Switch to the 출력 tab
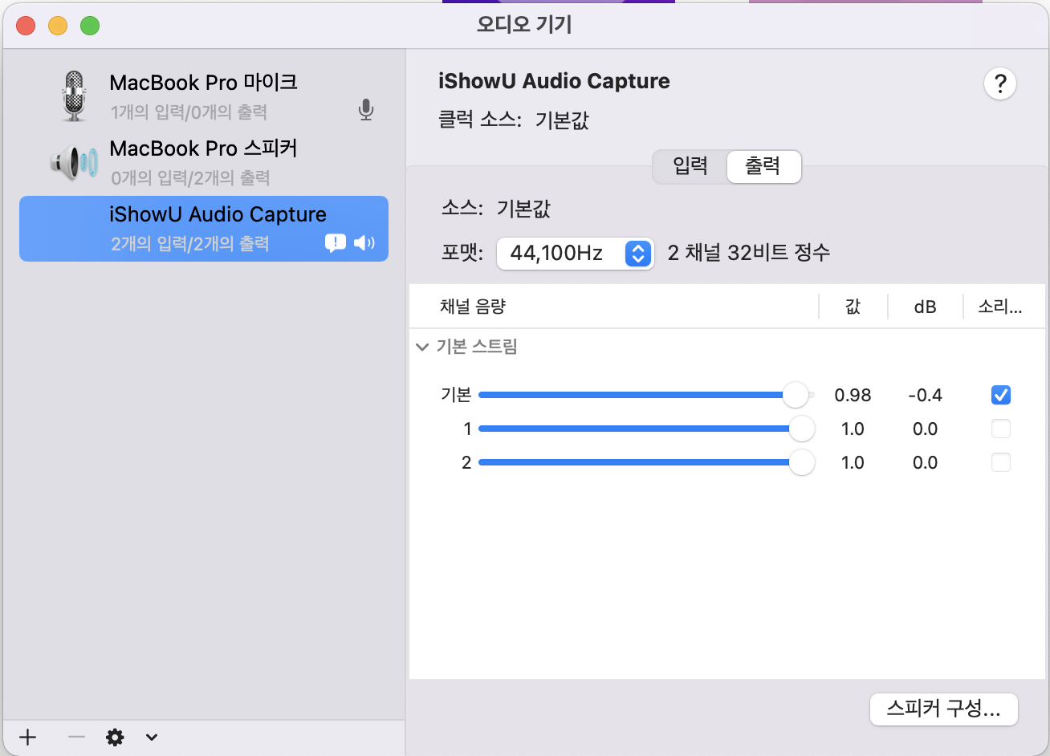This screenshot has width=1050, height=756. point(763,166)
